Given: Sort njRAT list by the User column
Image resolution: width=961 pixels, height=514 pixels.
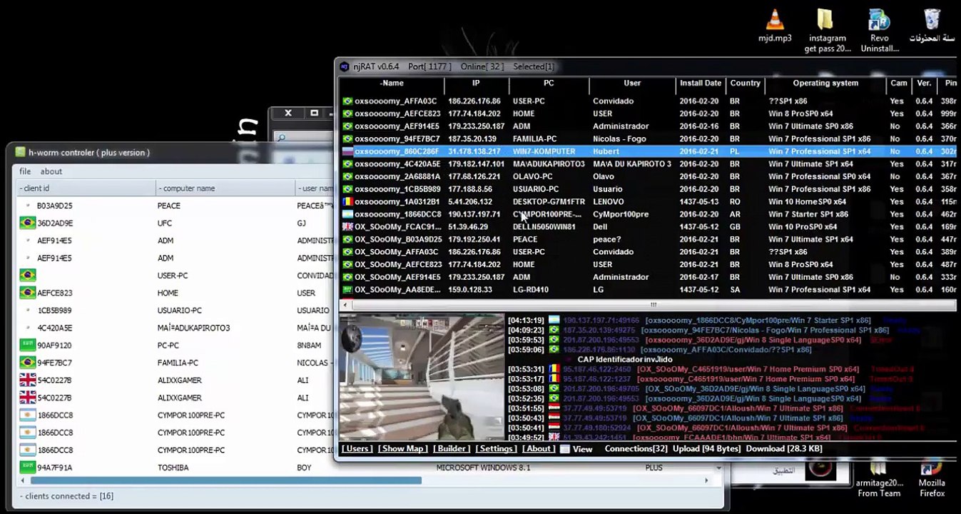Looking at the screenshot, I should (x=632, y=84).
